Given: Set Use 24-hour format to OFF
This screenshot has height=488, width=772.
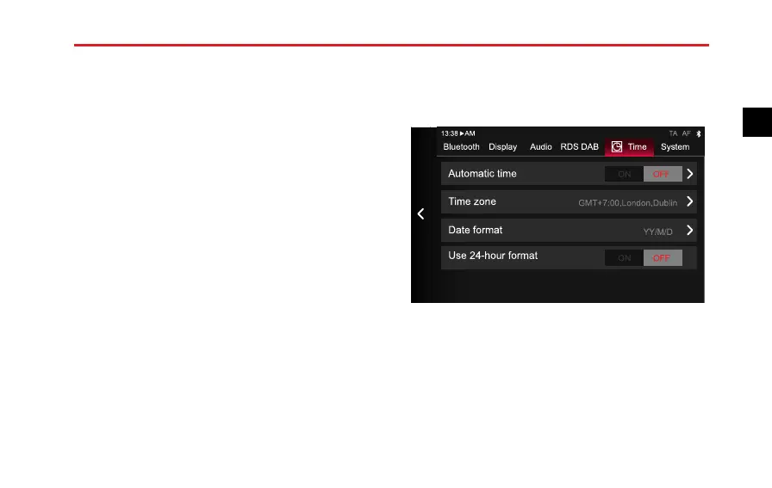Looking at the screenshot, I should point(663,258).
